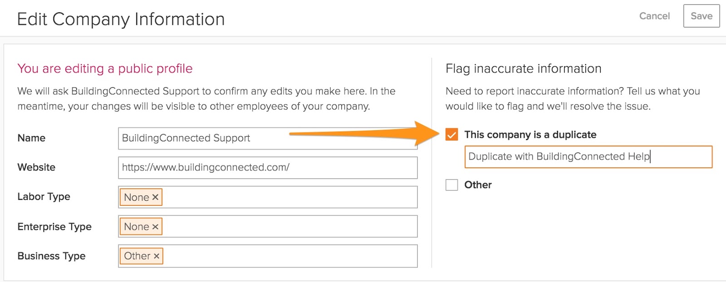This screenshot has width=726, height=282.
Task: Select the Other tag in Business Type
Action: point(137,256)
